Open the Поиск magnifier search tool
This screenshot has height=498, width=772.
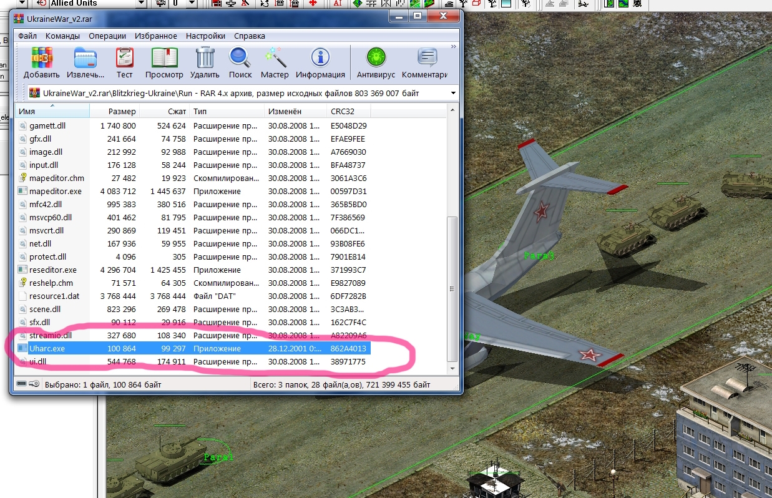click(240, 59)
